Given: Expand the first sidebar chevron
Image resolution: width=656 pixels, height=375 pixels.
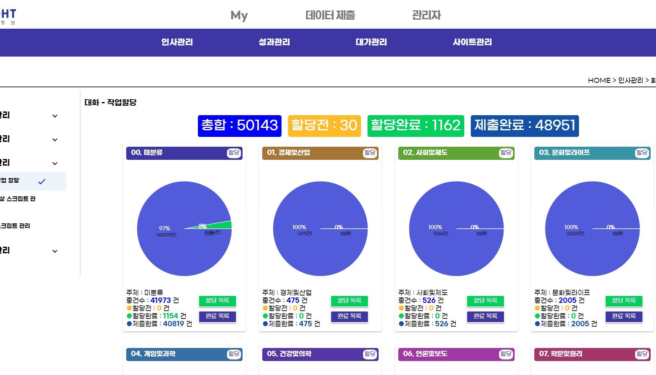Looking at the screenshot, I should tap(55, 116).
